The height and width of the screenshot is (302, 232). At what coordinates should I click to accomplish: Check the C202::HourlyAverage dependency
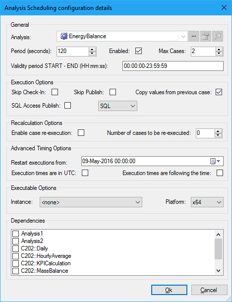15,256
